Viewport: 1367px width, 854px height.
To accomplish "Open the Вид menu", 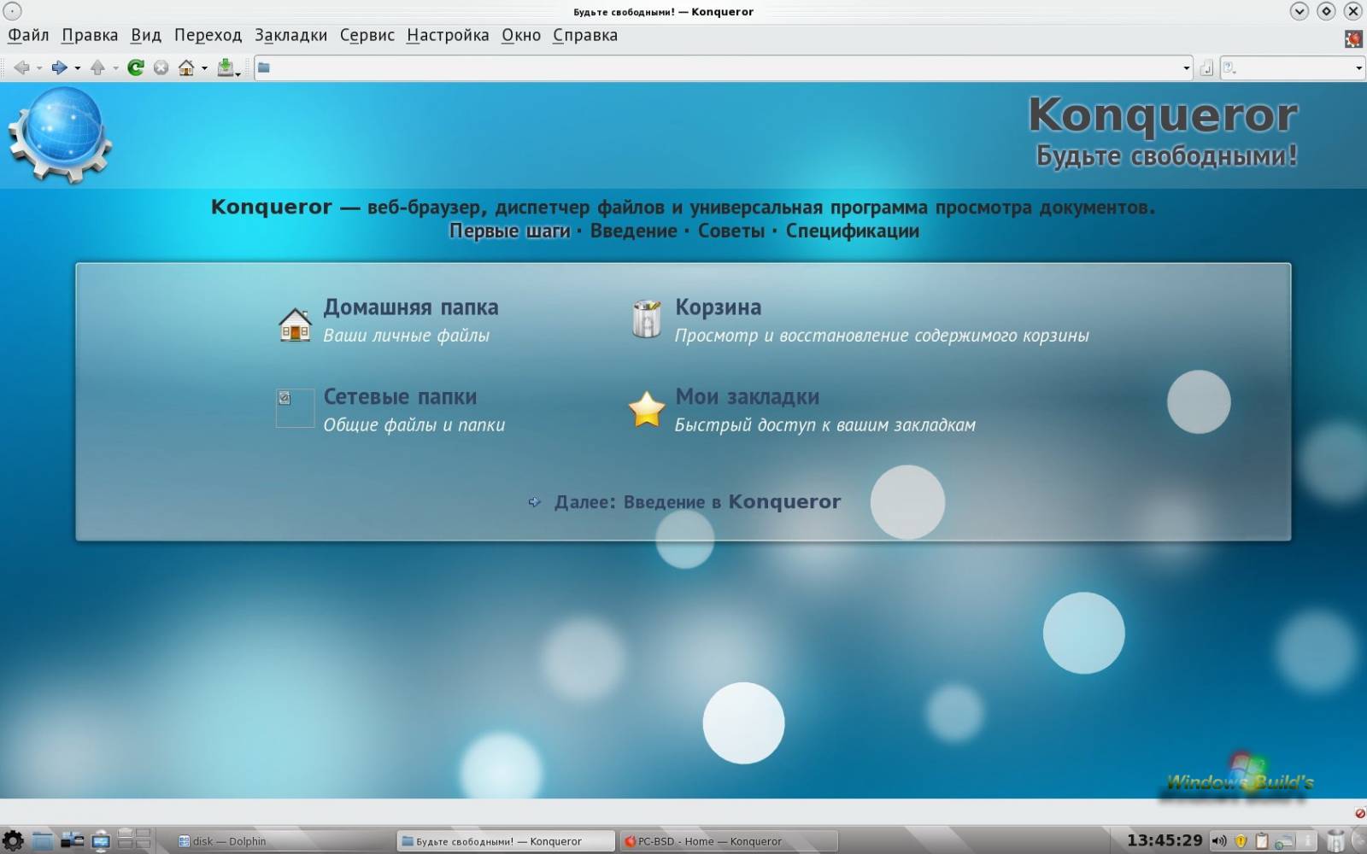I will click(x=146, y=35).
